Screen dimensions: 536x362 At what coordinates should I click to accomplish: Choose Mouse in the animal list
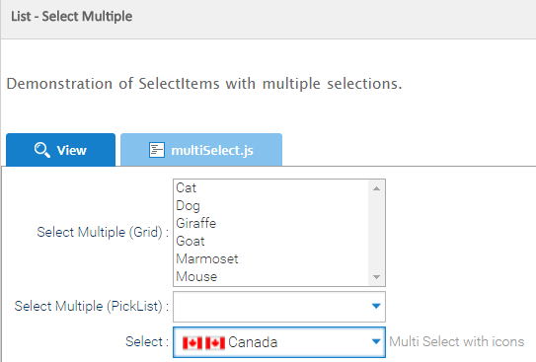pyautogui.click(x=271, y=276)
